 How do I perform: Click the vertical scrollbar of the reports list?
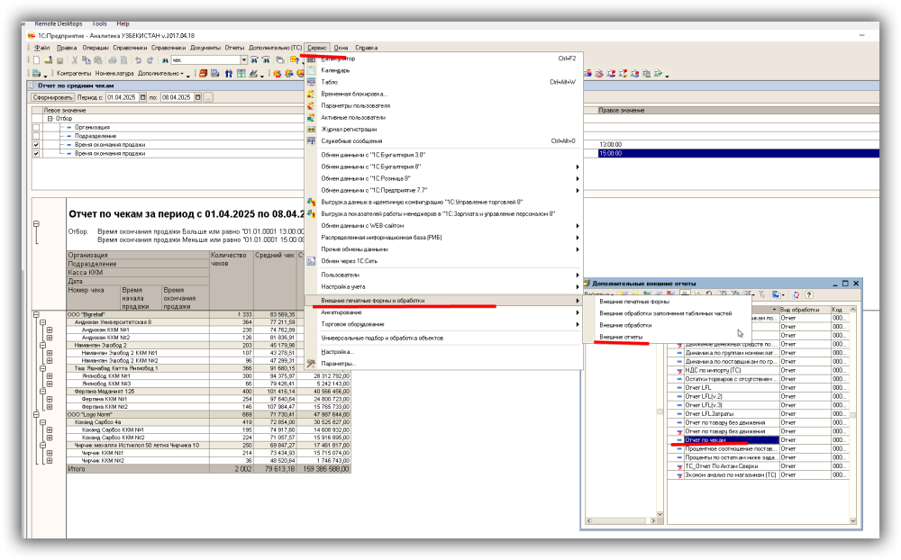point(852,415)
